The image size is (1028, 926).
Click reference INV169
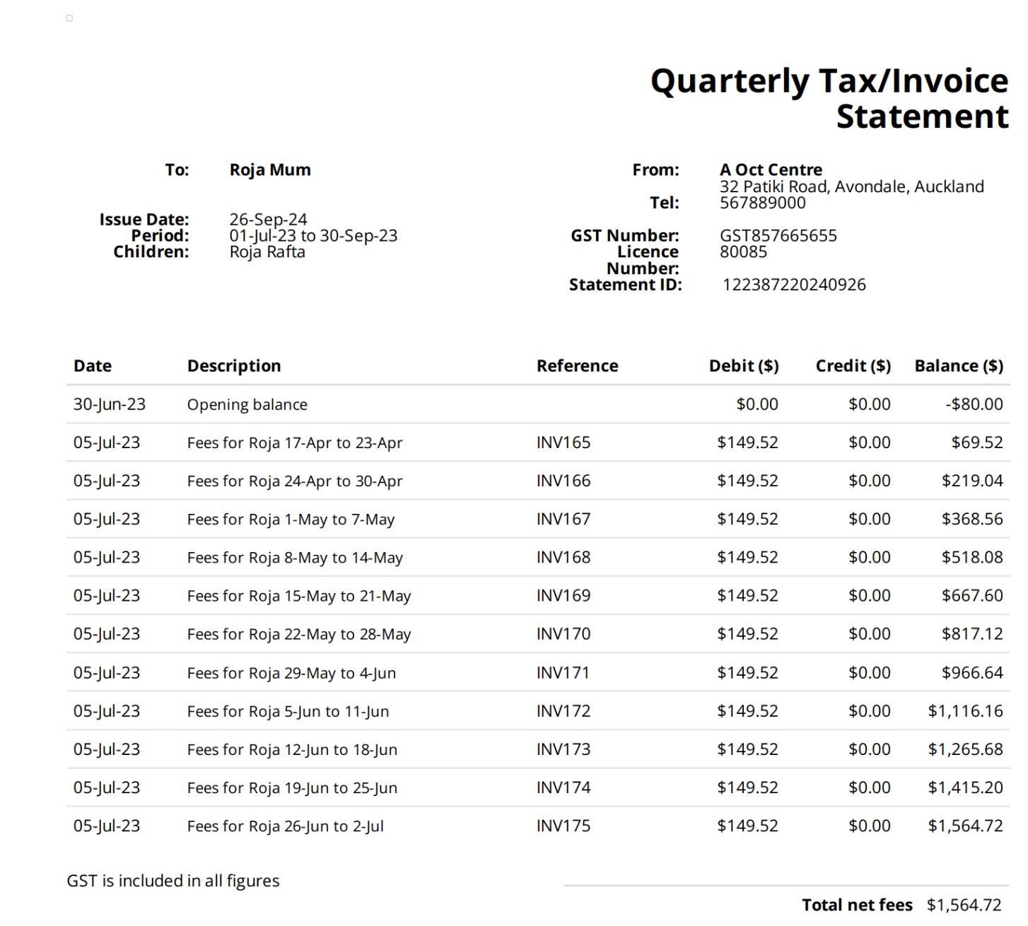[563, 595]
